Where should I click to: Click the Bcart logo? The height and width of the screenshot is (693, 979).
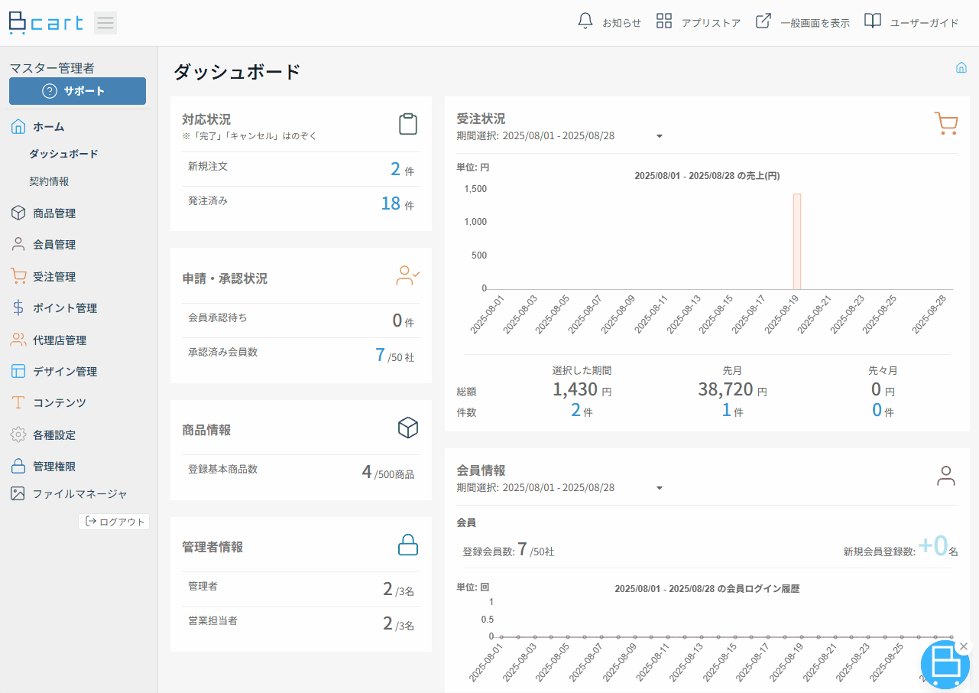[x=46, y=23]
